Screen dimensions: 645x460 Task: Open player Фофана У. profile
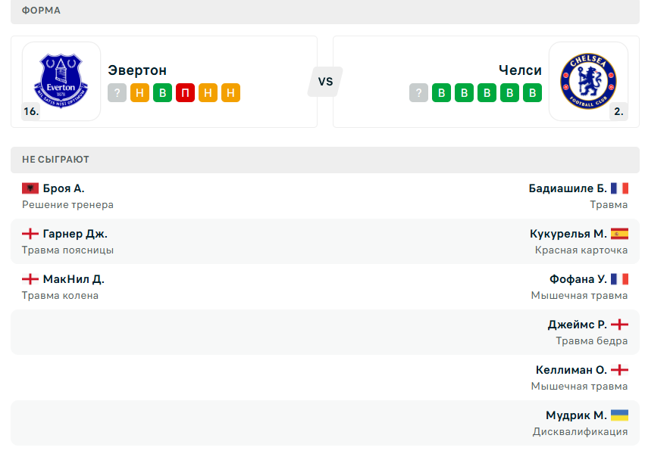(x=578, y=279)
